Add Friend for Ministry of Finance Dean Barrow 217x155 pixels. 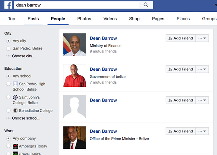coord(181,38)
